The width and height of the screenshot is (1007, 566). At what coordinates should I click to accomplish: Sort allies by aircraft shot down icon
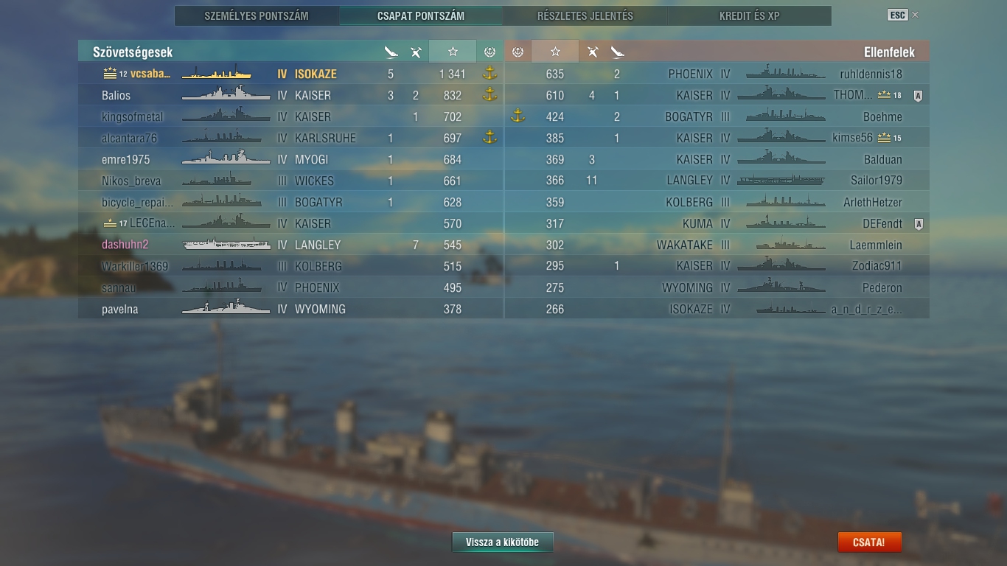[416, 52]
